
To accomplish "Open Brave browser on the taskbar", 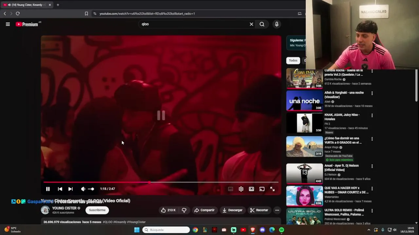I will point(253,230).
